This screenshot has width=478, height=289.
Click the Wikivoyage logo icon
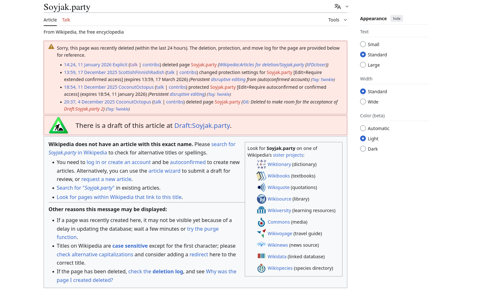coord(261,234)
